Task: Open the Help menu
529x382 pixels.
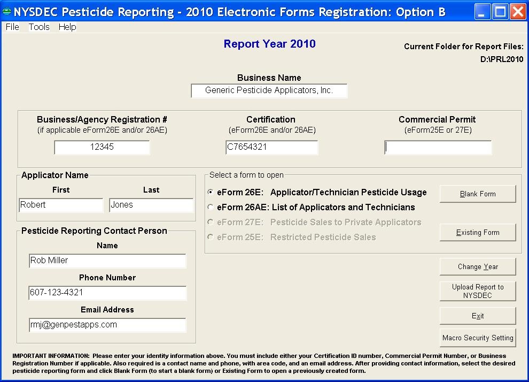Action: [67, 27]
